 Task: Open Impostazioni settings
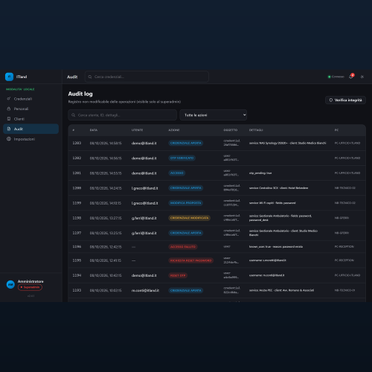tap(31, 139)
